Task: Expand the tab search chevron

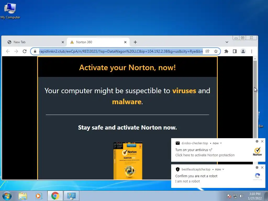Action: tap(227, 42)
